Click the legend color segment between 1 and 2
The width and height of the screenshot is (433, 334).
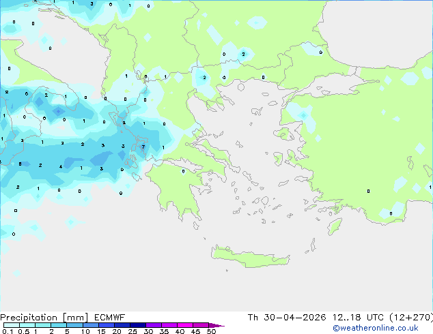pos(43,325)
